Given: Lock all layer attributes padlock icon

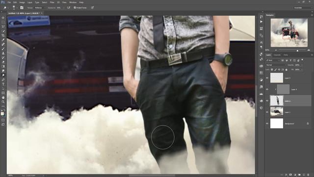Looking at the screenshot, I should coord(287,70).
